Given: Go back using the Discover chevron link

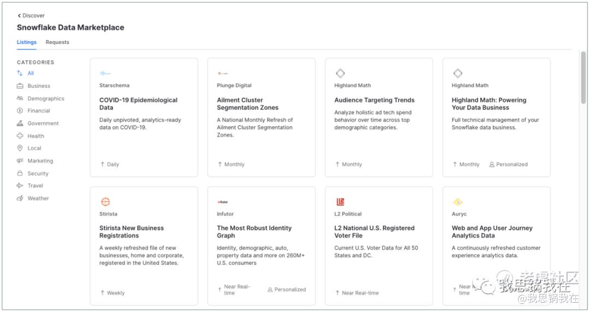Looking at the screenshot, I should pyautogui.click(x=31, y=15).
